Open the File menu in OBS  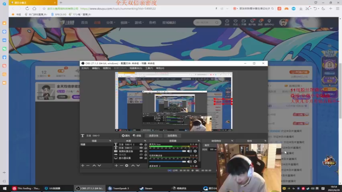85,68
